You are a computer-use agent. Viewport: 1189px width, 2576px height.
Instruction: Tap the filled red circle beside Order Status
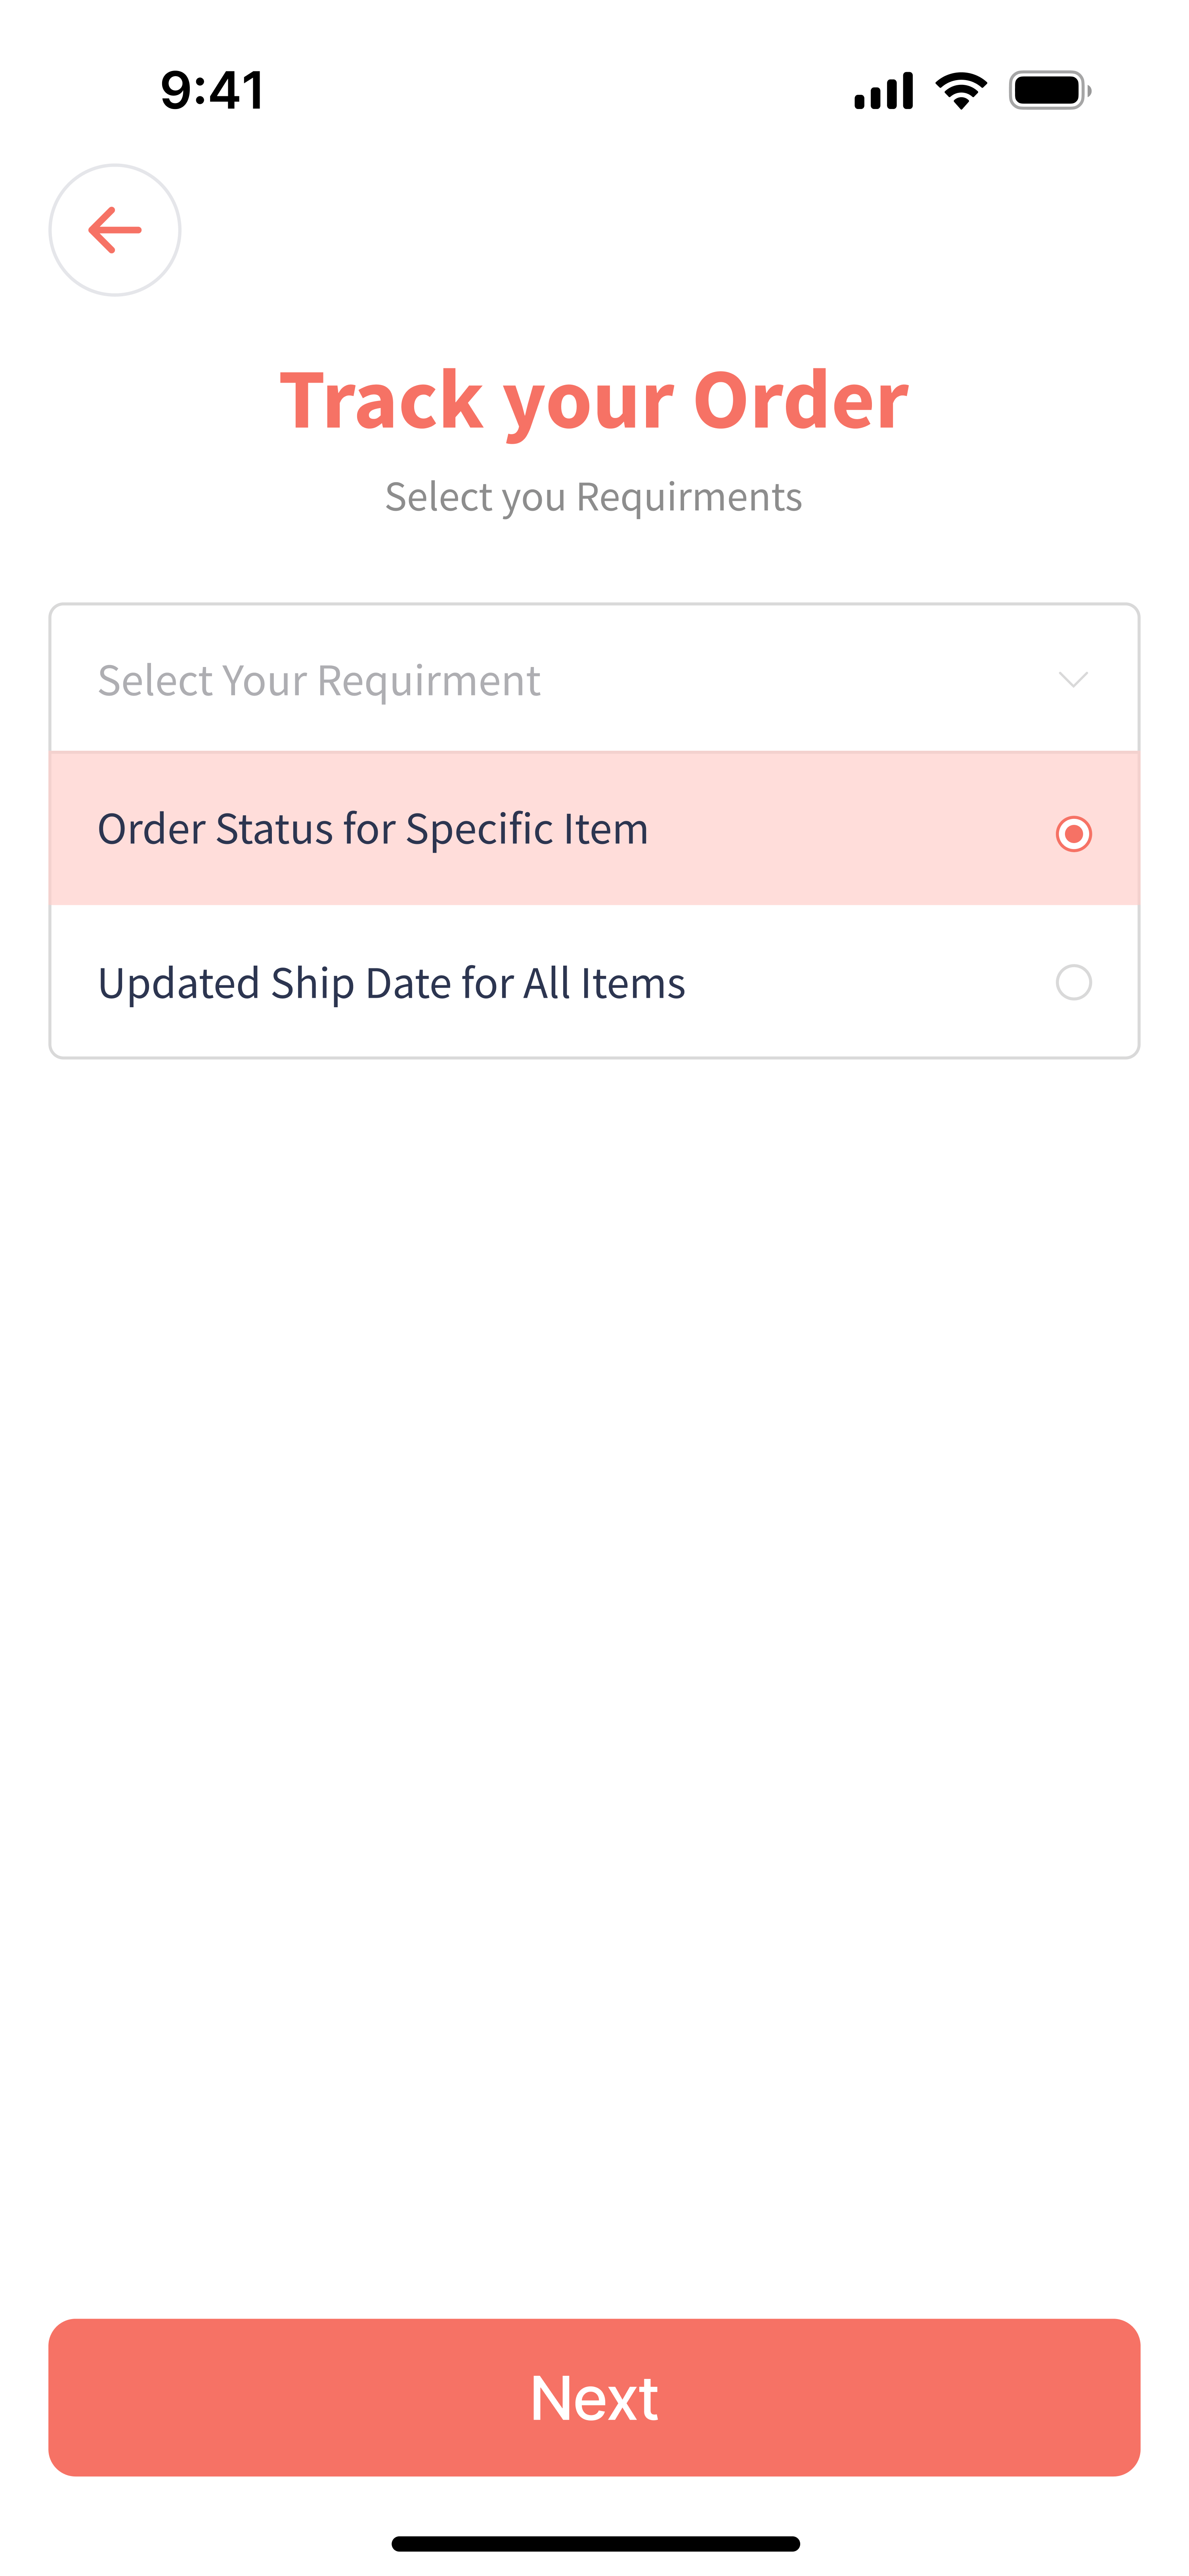coord(1073,833)
